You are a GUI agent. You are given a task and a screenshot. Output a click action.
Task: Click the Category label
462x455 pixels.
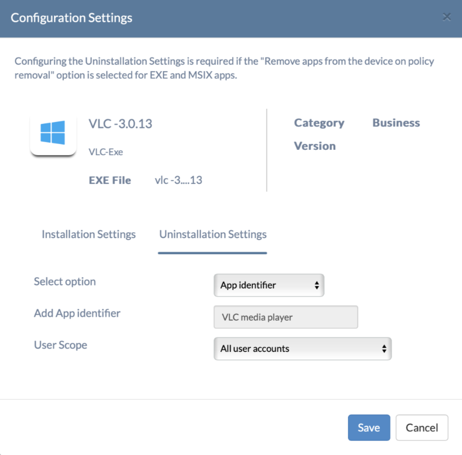click(x=319, y=123)
